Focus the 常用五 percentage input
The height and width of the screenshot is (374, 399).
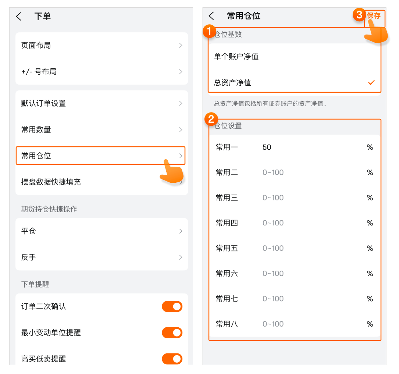(309, 248)
